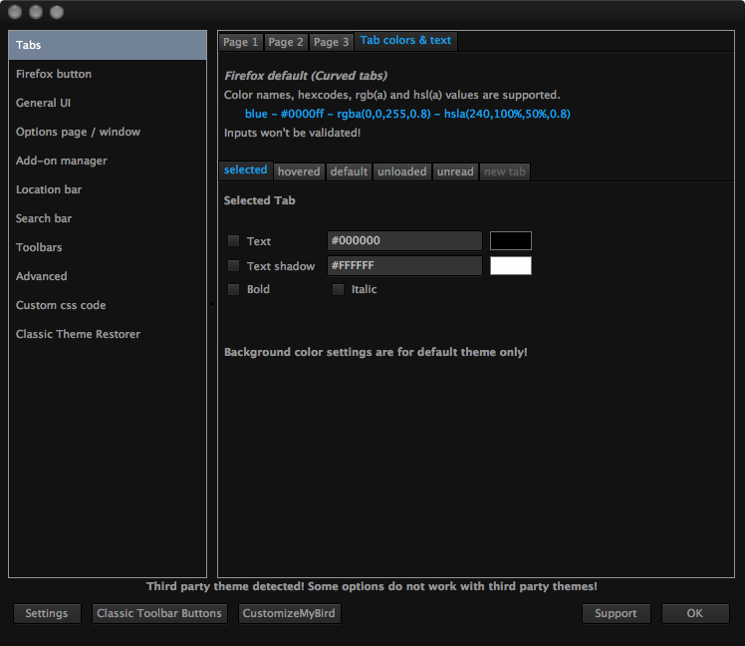The width and height of the screenshot is (745, 646).
Task: Click 'Firefox default (Curved tabs)' heading
Action: pyautogui.click(x=306, y=76)
